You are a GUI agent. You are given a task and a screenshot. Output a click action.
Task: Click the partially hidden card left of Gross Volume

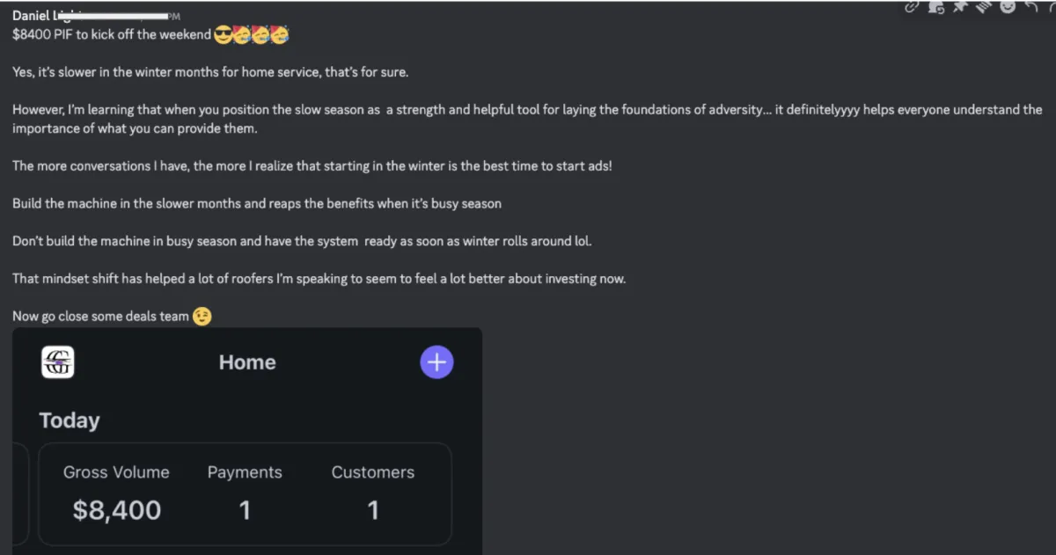[x=20, y=493]
